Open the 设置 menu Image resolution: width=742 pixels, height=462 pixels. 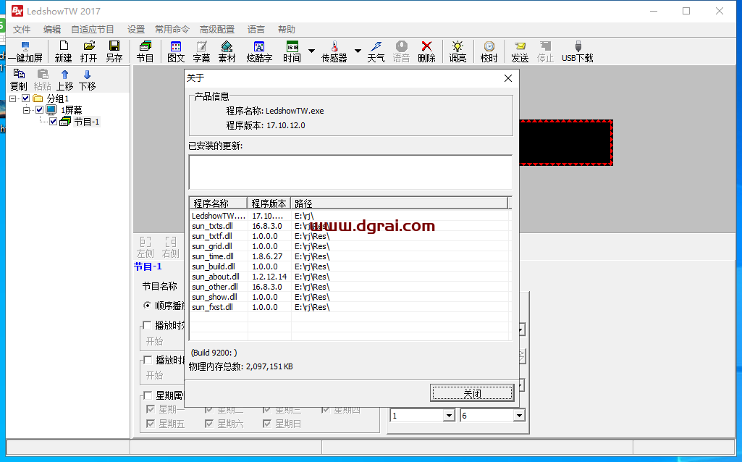(x=136, y=30)
